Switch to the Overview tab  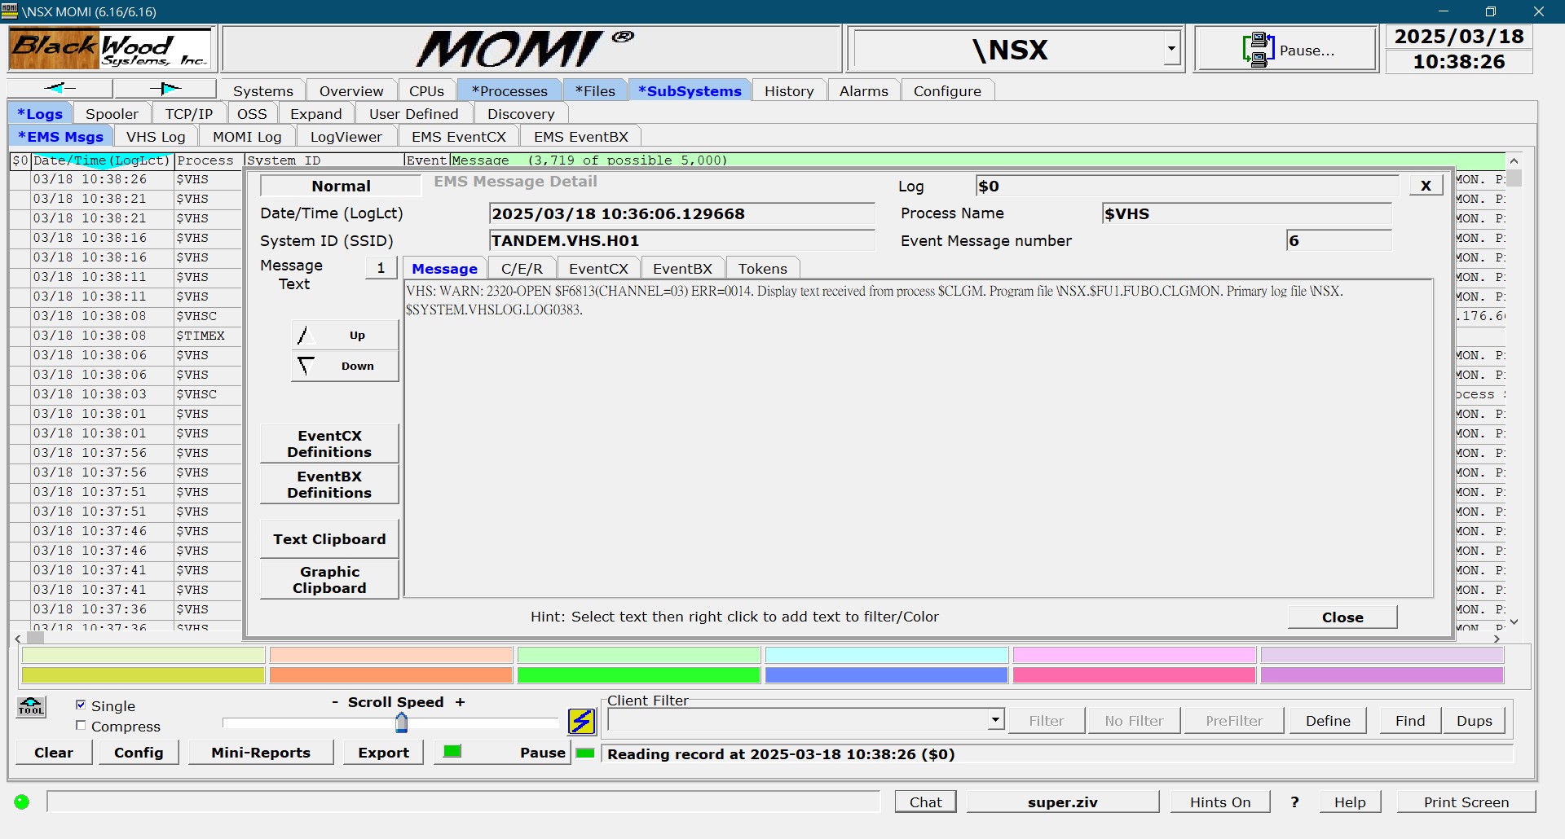[x=351, y=90]
